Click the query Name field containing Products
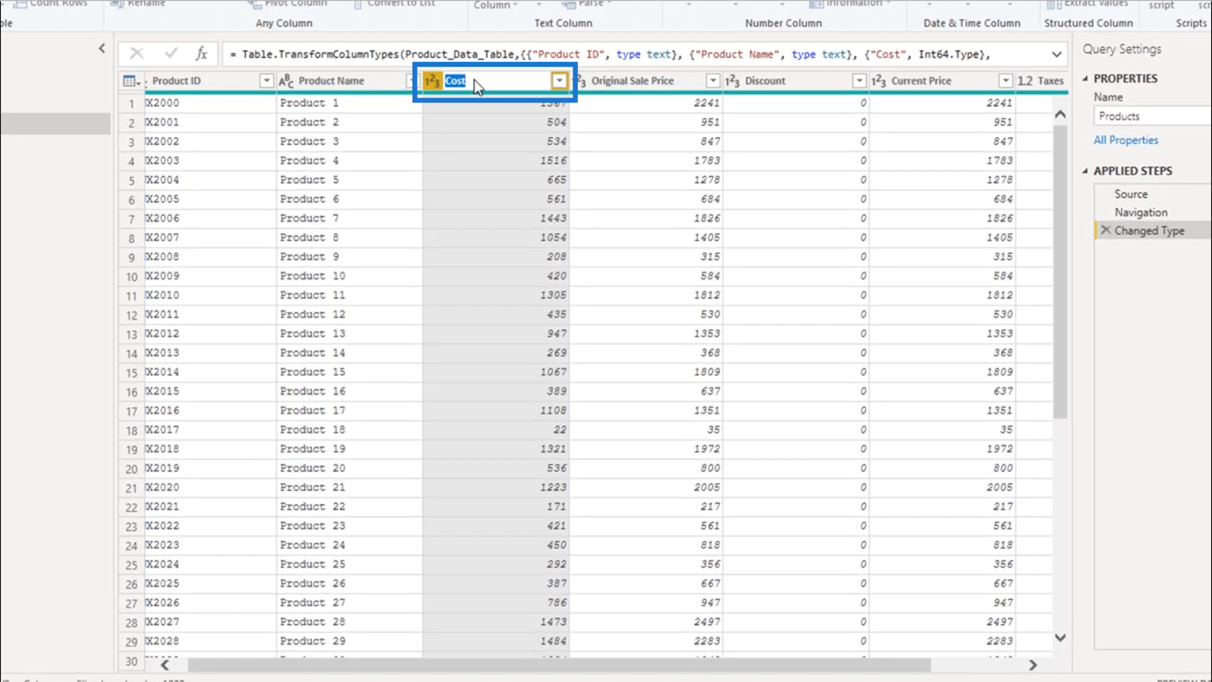Screen dimensions: 1212x682 point(1151,116)
